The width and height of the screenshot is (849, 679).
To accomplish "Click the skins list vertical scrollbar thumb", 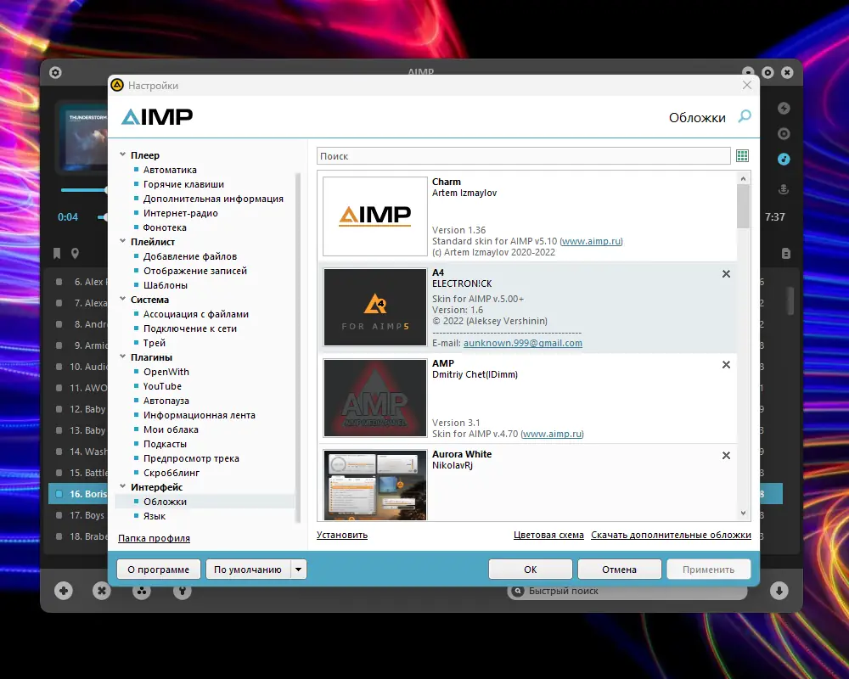I will (744, 206).
